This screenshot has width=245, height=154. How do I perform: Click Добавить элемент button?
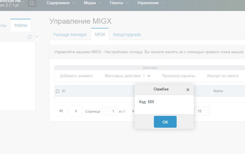tap(76, 76)
